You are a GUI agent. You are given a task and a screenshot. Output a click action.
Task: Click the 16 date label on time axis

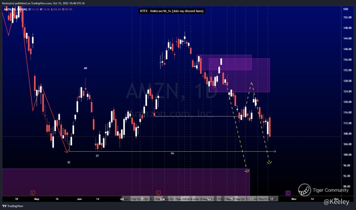click(57, 199)
